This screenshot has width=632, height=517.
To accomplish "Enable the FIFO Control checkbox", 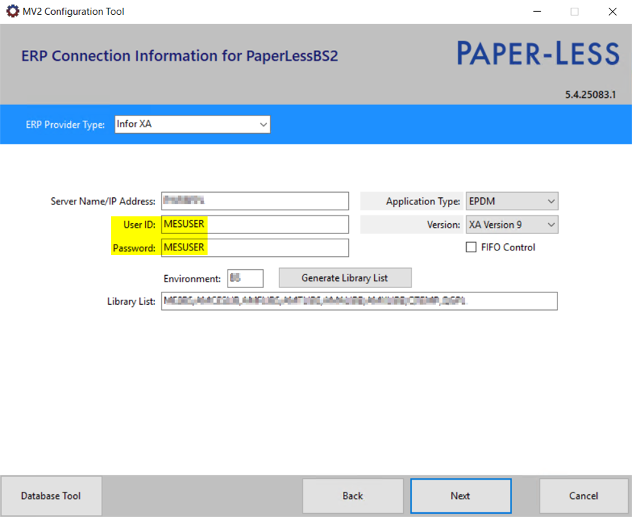I will tap(471, 247).
